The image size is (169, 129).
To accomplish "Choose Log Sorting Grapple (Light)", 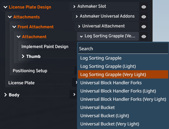I will tap(108, 66).
